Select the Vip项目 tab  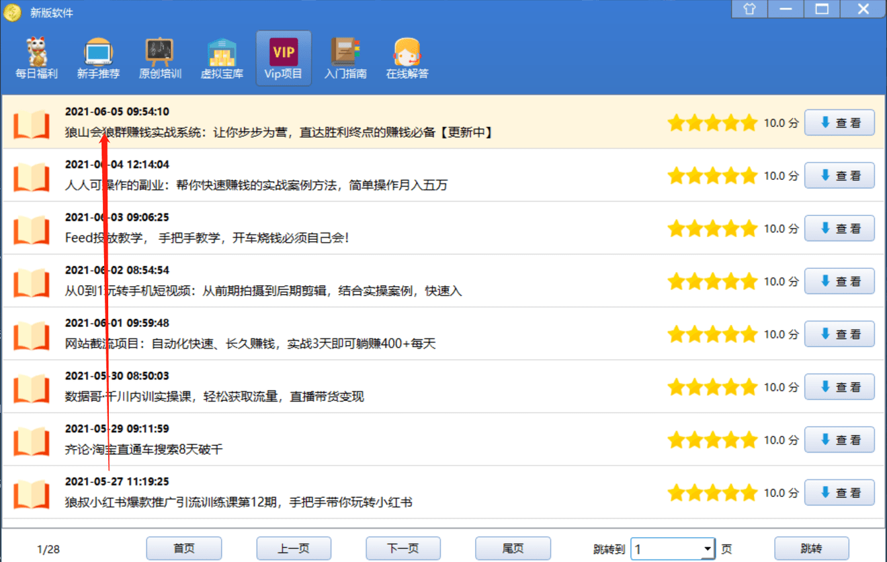284,58
